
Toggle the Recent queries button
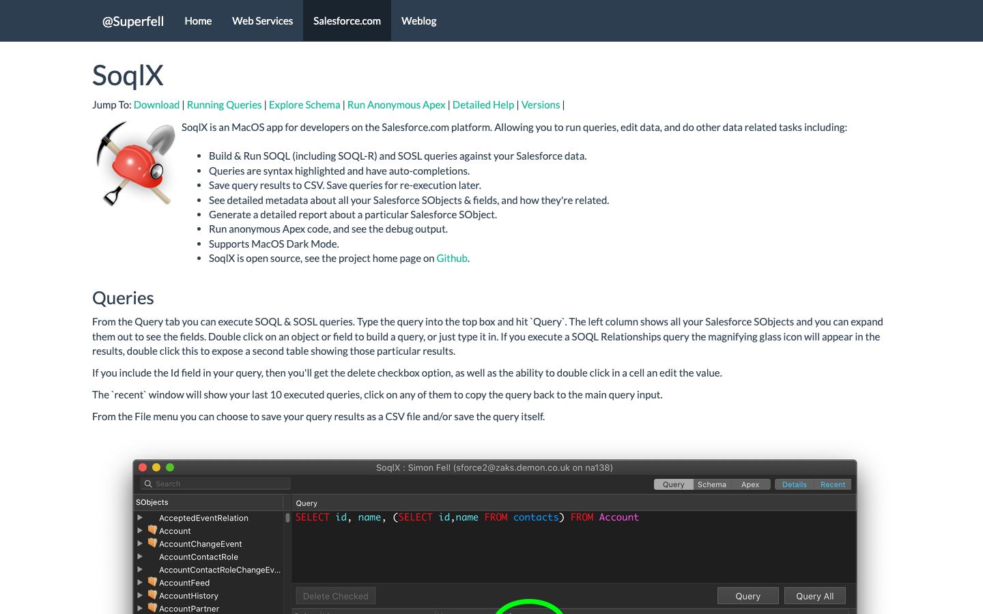pyautogui.click(x=833, y=484)
